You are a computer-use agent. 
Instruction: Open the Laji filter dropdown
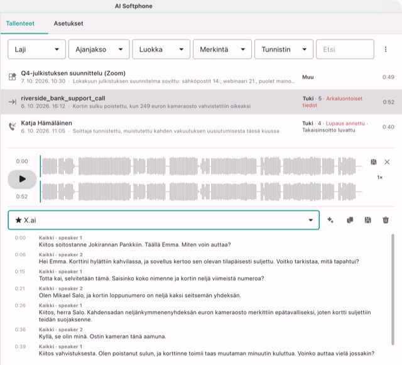(36, 49)
